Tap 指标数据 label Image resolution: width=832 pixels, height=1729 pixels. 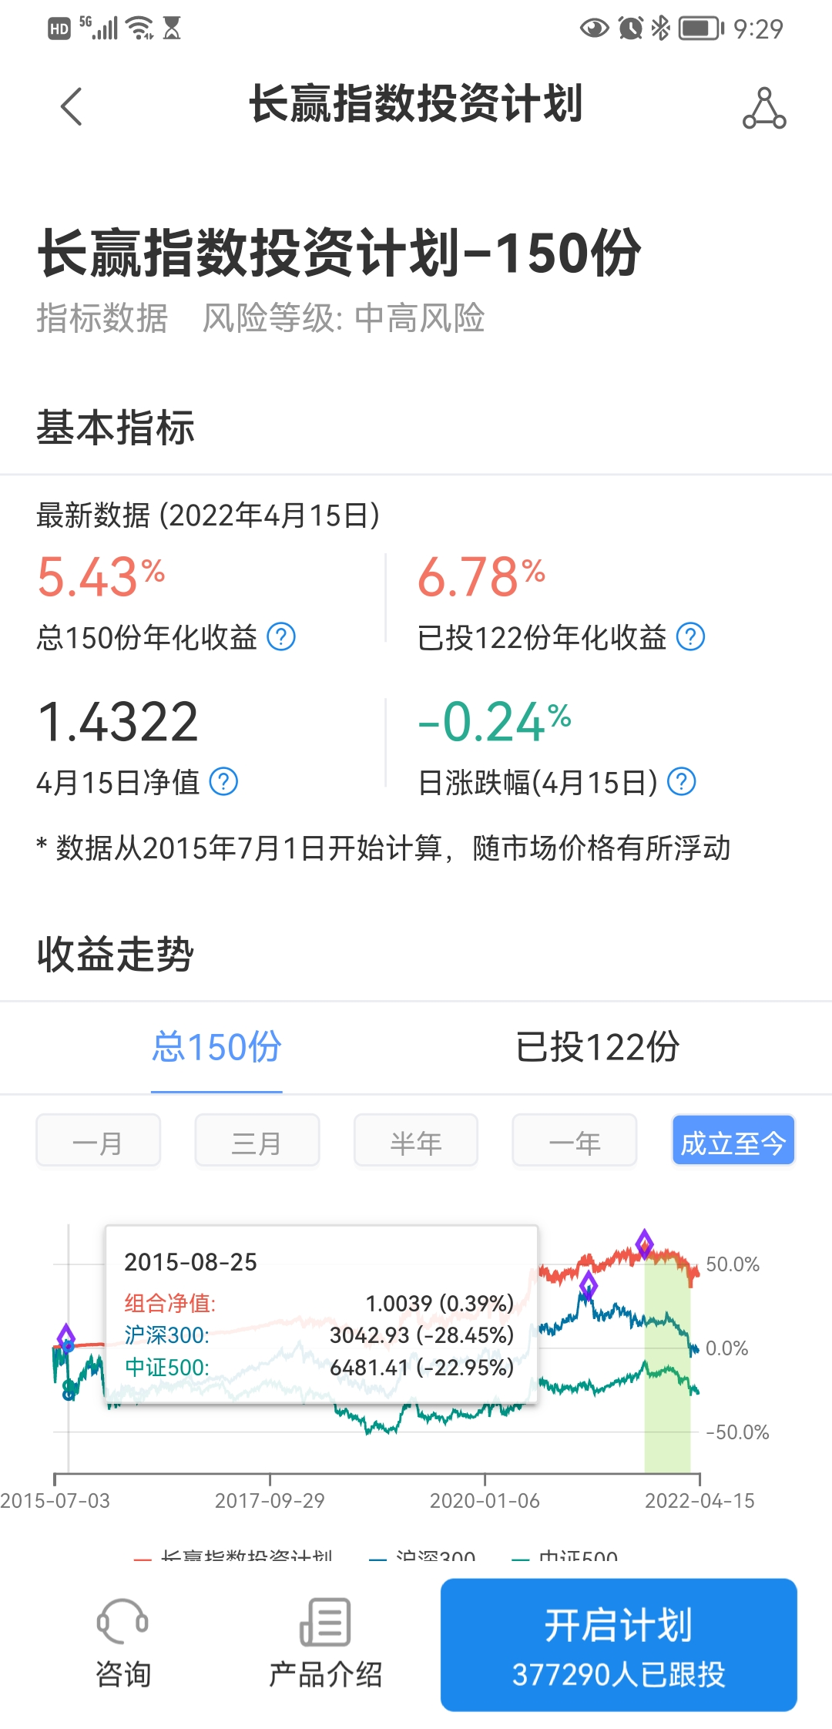pos(102,318)
